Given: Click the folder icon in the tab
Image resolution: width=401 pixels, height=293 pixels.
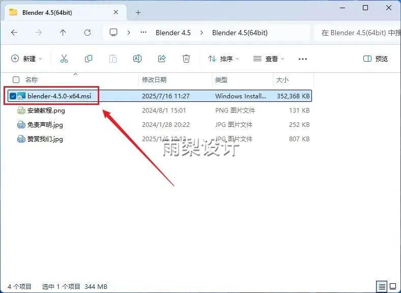Looking at the screenshot, I should click(13, 12).
